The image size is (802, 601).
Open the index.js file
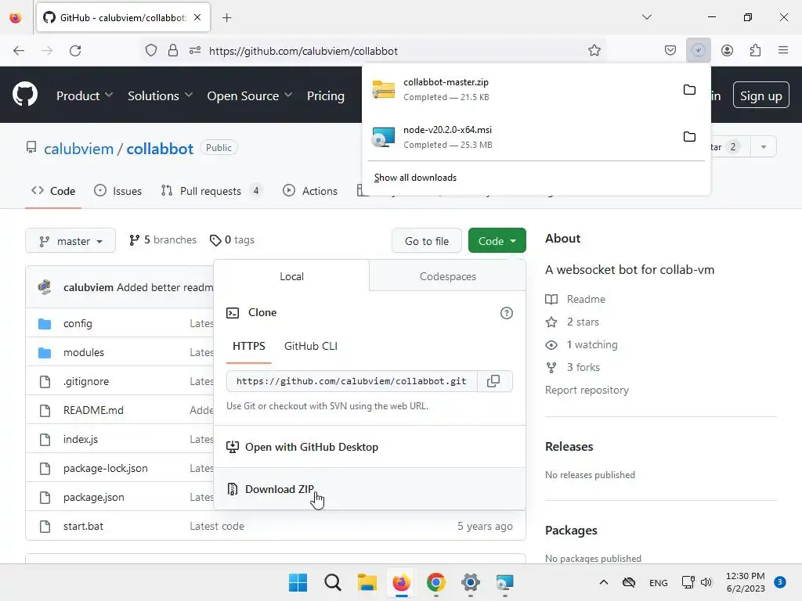[x=81, y=439]
